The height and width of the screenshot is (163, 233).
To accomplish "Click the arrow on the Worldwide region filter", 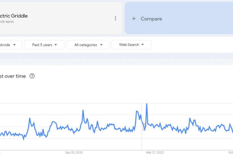I will tap(14, 45).
